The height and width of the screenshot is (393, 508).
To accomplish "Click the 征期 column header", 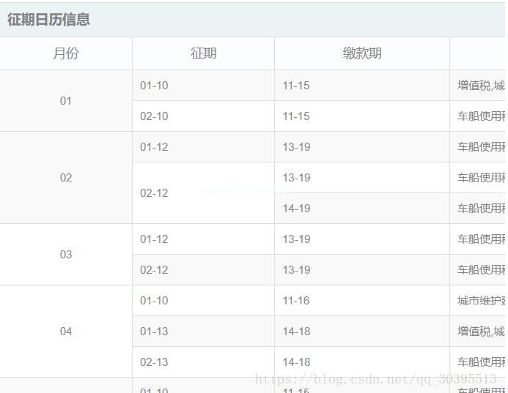I will (x=203, y=53).
